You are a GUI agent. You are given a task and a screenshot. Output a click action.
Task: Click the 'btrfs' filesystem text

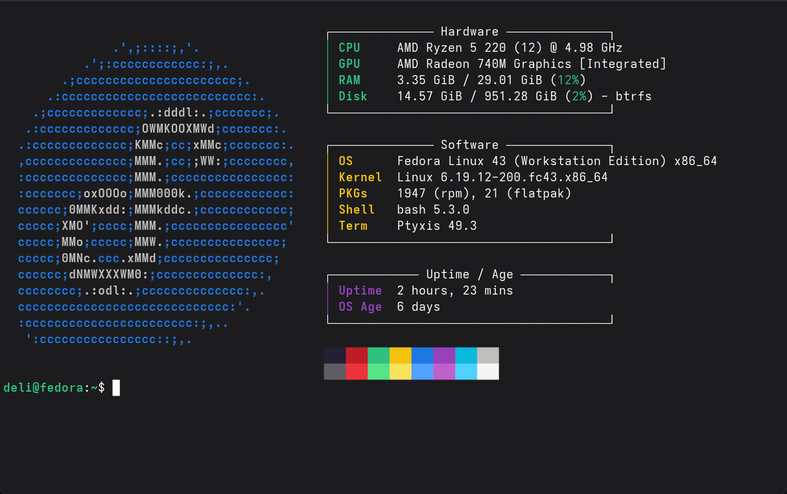click(634, 96)
